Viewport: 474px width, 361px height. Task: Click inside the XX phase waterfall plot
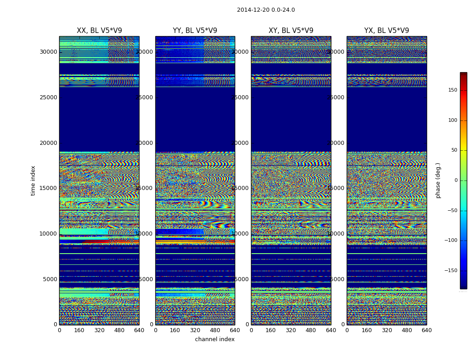[x=99, y=180]
